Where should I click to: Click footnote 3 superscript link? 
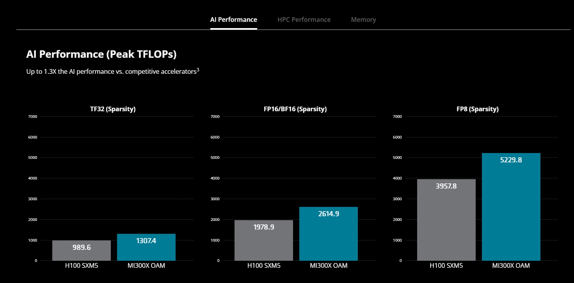click(x=198, y=70)
